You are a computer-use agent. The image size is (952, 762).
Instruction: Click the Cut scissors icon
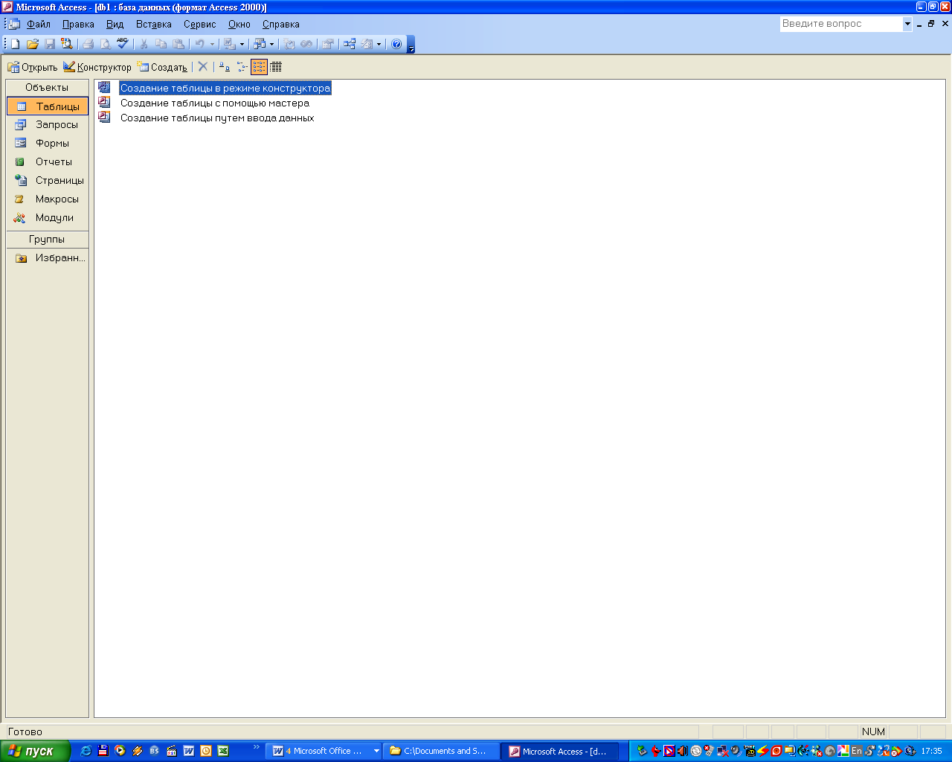(x=144, y=44)
